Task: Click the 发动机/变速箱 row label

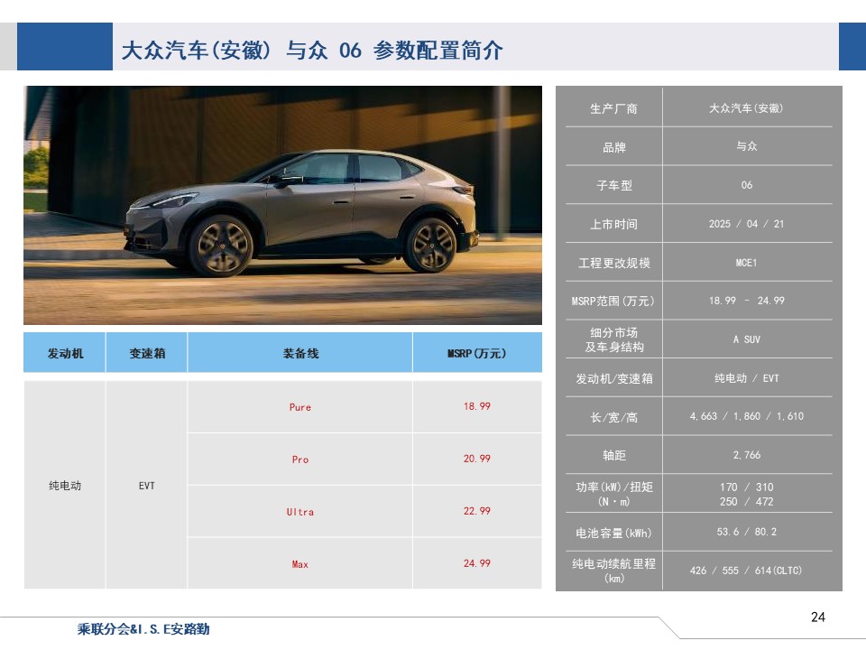Action: 613,378
